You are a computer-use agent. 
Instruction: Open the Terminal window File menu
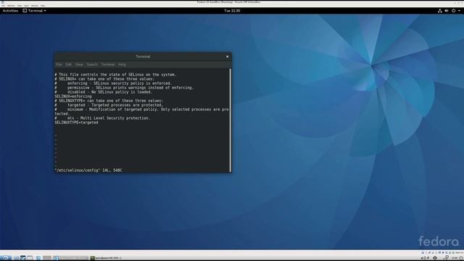coord(59,65)
